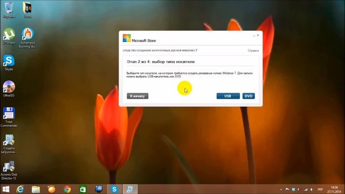This screenshot has width=345, height=194.
Task: Click the active USB tool taskbar icon
Action: tap(130, 189)
